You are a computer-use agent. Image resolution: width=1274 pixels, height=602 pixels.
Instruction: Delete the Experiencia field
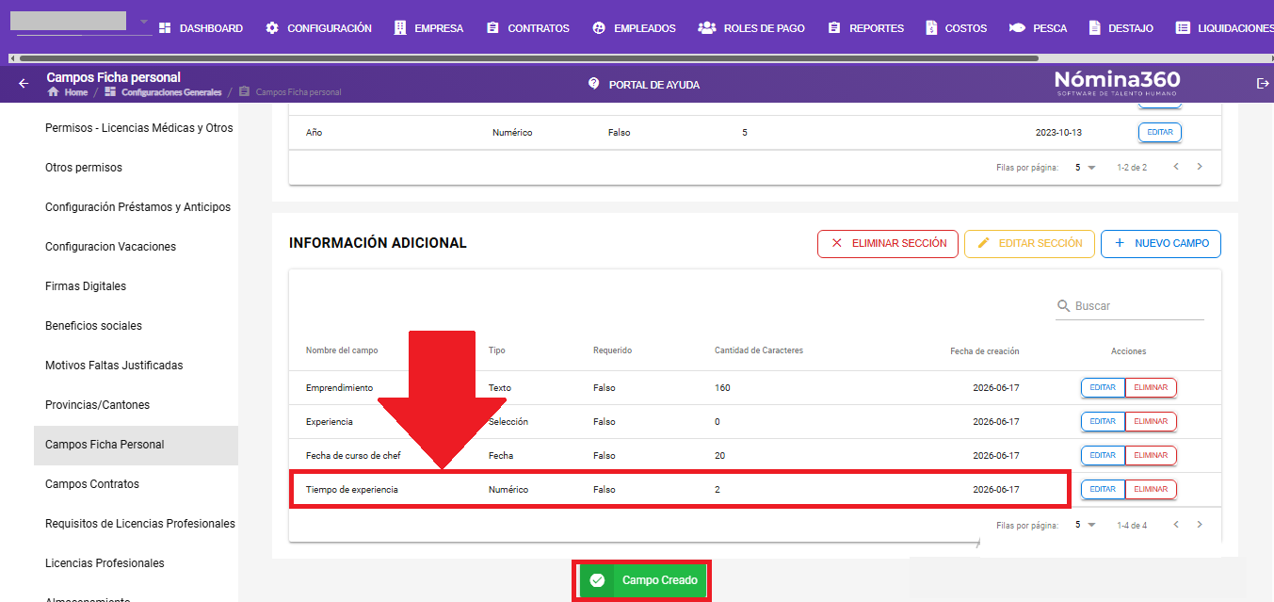1150,422
